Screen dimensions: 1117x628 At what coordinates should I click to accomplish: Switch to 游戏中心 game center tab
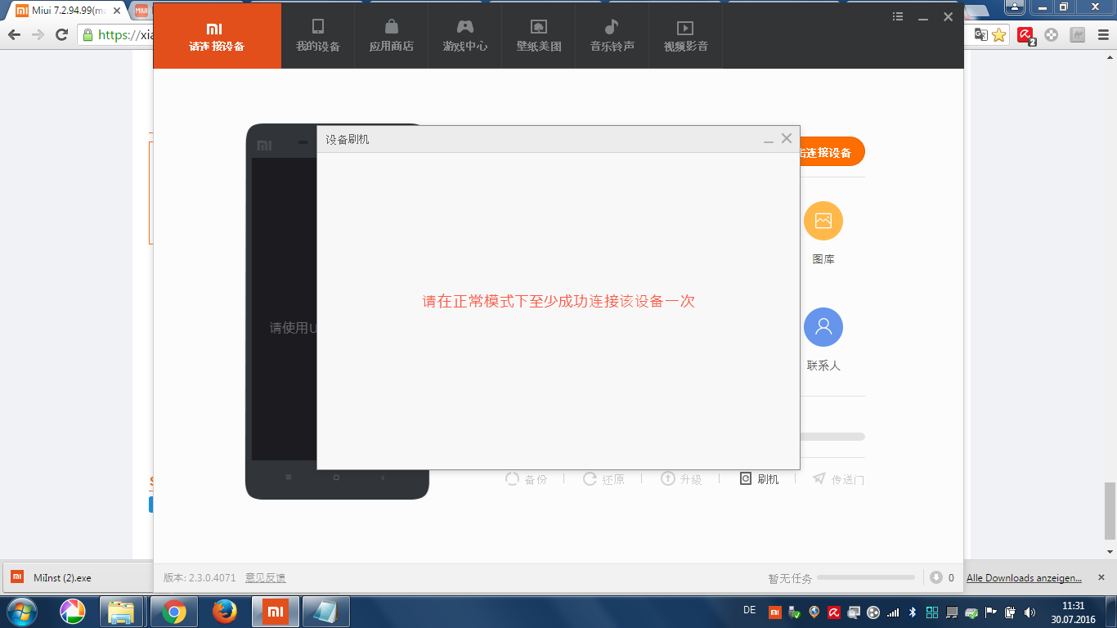(465, 36)
